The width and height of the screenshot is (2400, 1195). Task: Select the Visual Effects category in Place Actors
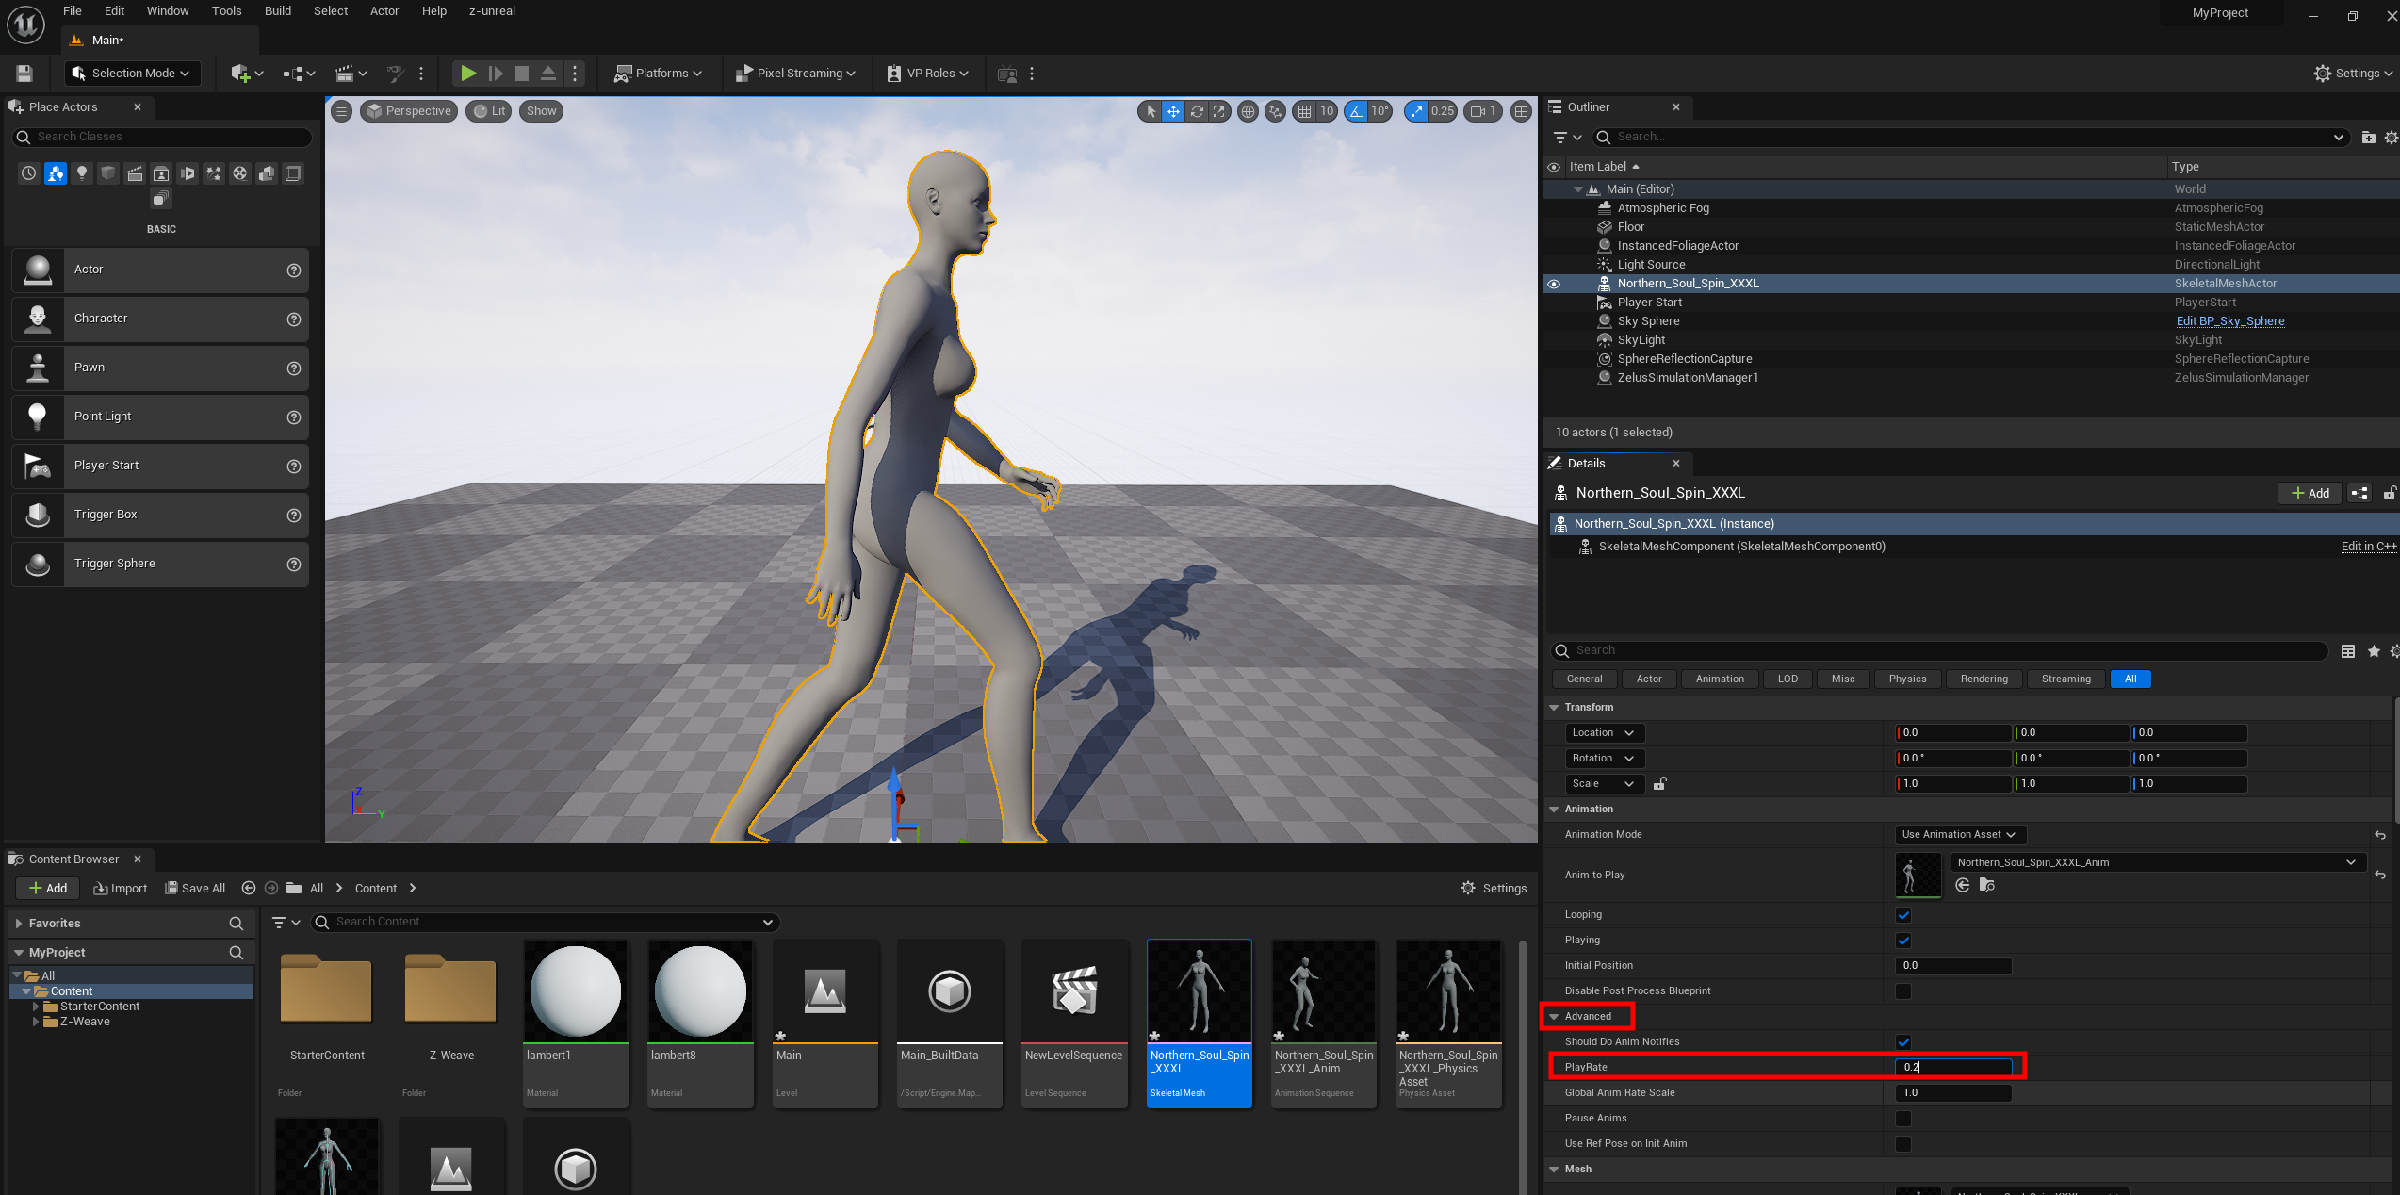pyautogui.click(x=214, y=173)
